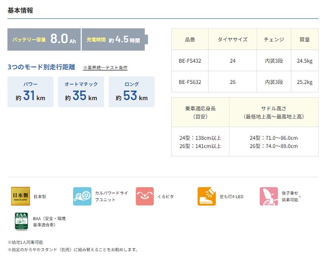The height and width of the screenshot is (259, 326).
Task: Click the 日本製 Made in Japan icon
Action: coord(20,197)
